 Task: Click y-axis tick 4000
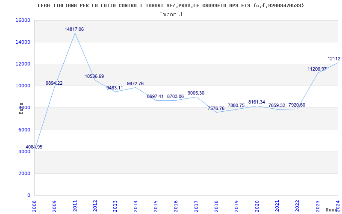pyautogui.click(x=24, y=152)
